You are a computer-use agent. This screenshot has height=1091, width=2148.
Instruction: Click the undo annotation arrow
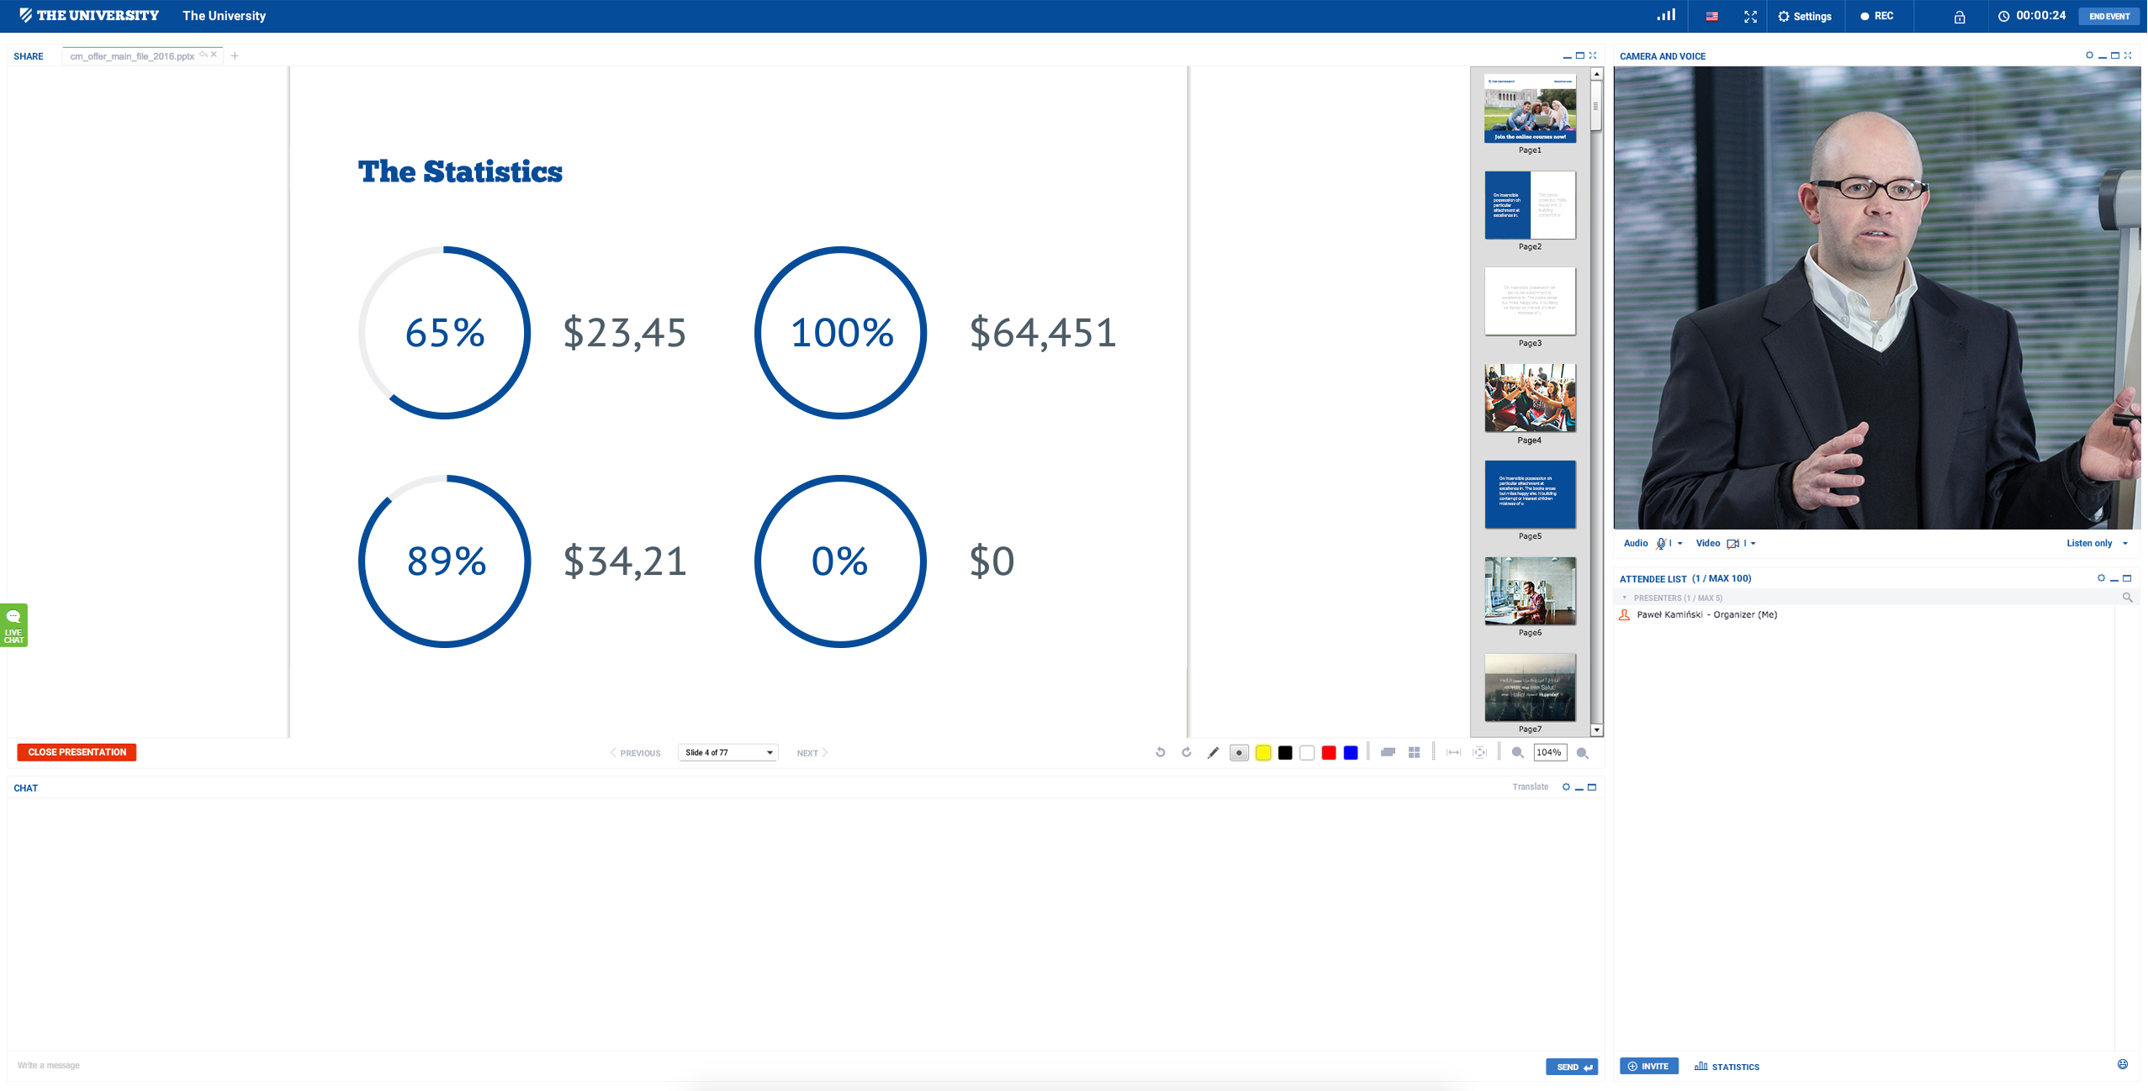[x=1161, y=752]
